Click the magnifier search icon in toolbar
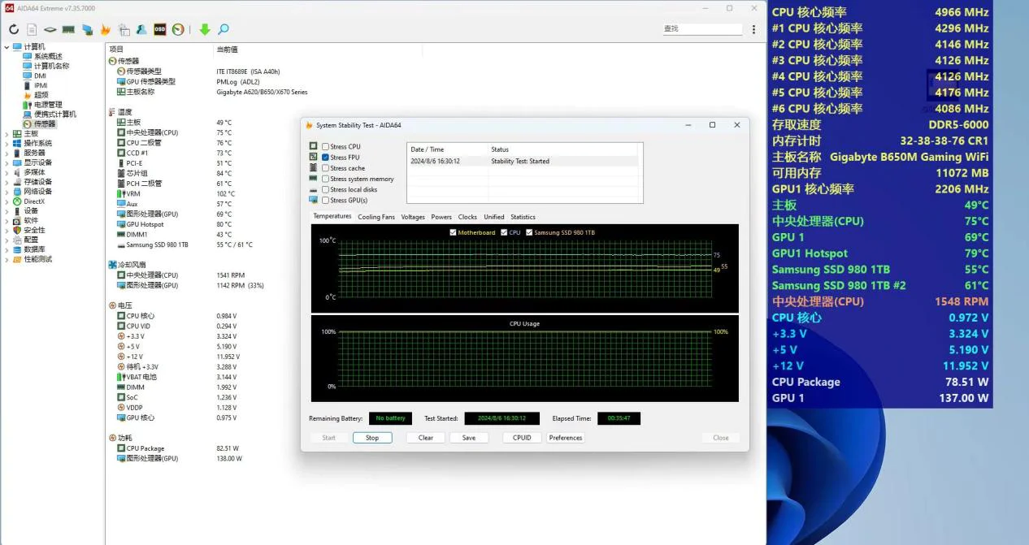The width and height of the screenshot is (1029, 545). [x=224, y=30]
